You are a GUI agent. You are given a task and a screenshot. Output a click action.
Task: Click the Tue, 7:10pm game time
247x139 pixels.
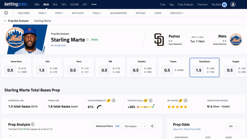[198, 41]
